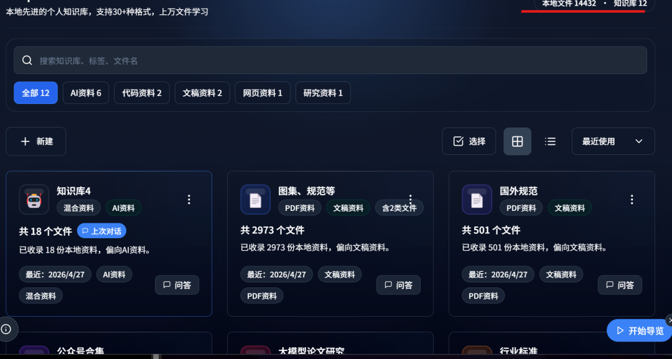Screen dimensions: 672x359
Task: Click 上次对话 badge on 知识库4
Action: pos(101,231)
